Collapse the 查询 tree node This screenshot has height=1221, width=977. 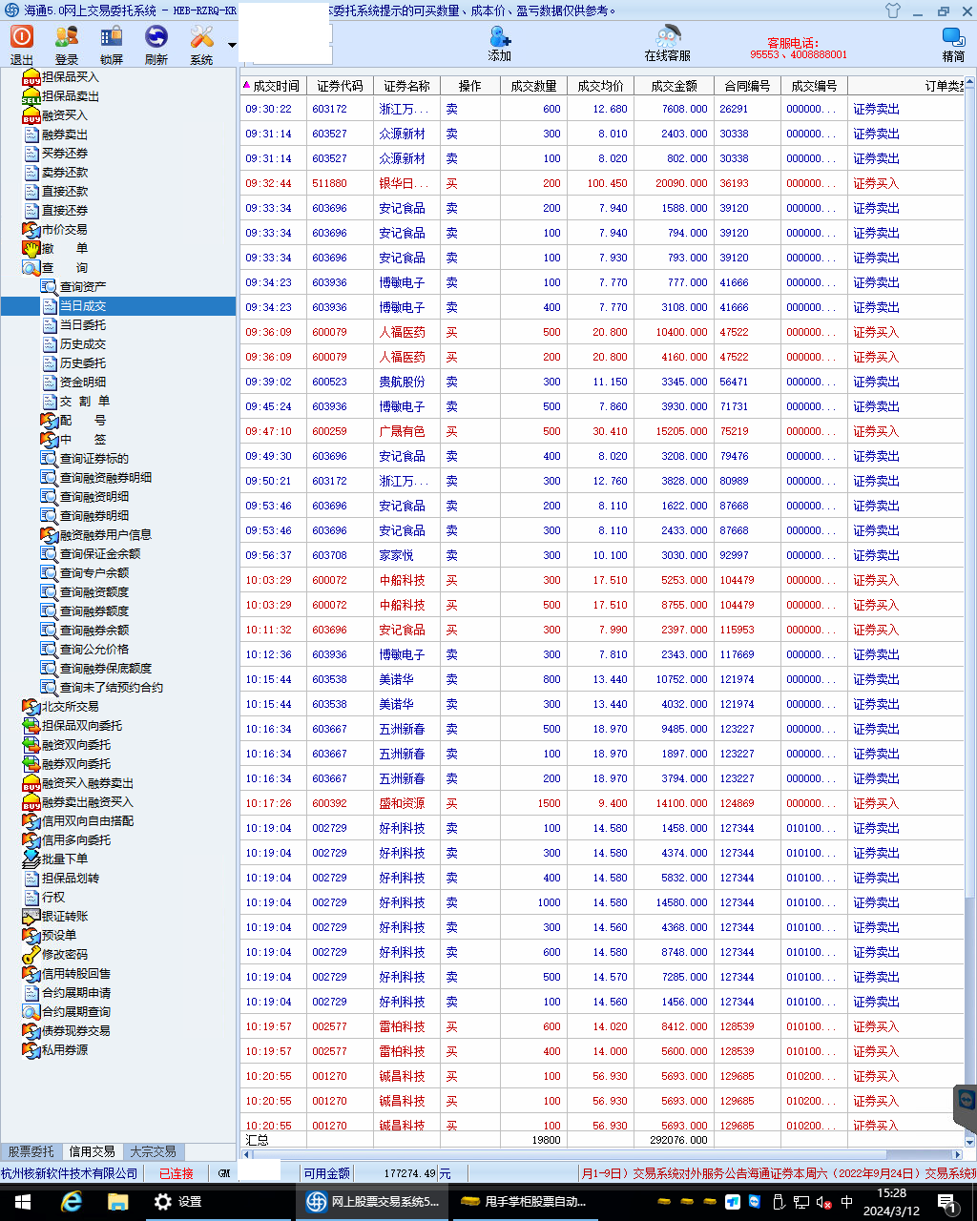(64, 267)
